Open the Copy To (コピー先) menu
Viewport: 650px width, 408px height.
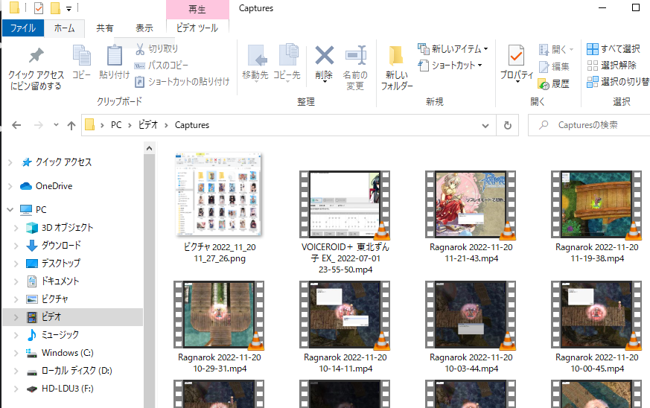(x=287, y=63)
